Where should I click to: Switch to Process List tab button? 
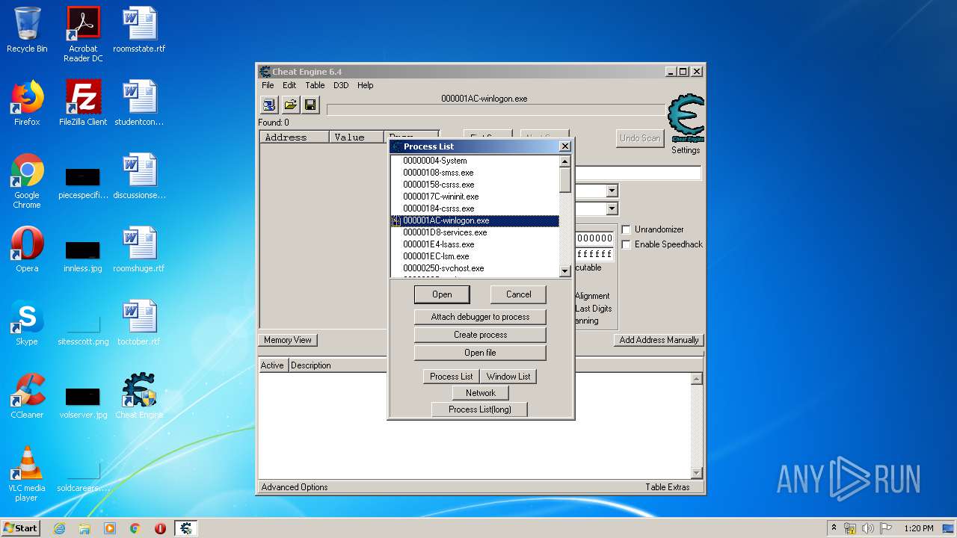pyautogui.click(x=451, y=377)
